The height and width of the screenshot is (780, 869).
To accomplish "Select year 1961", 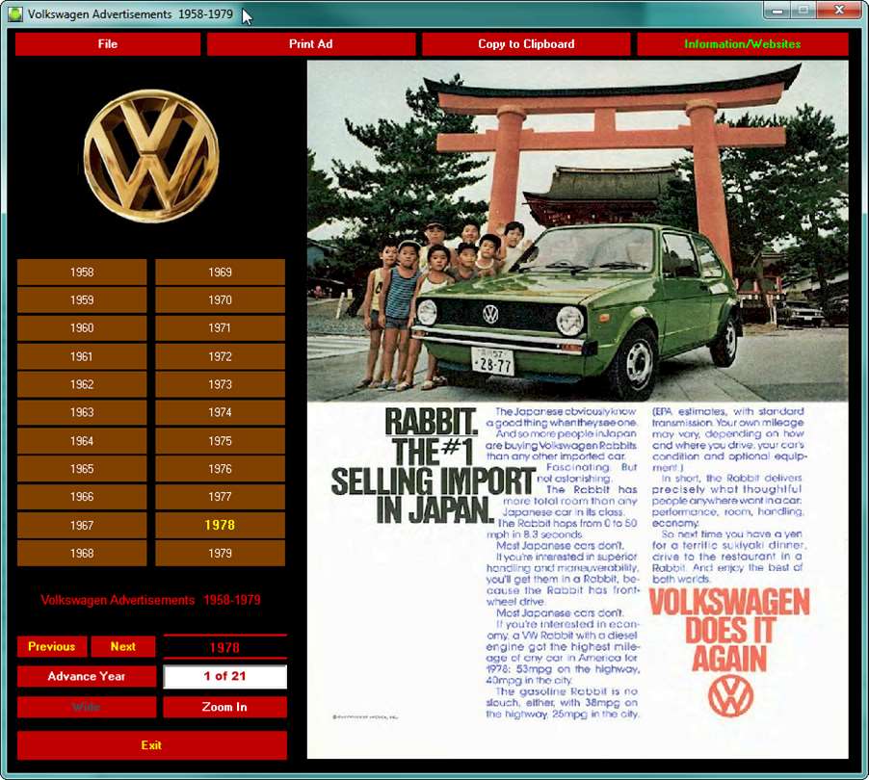I will (x=82, y=356).
